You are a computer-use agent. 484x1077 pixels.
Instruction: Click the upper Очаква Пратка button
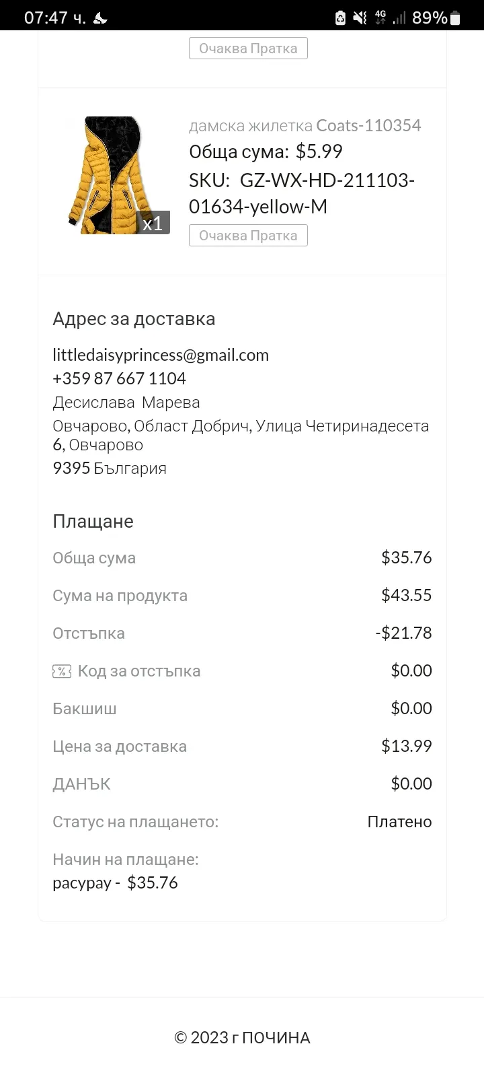(x=248, y=48)
